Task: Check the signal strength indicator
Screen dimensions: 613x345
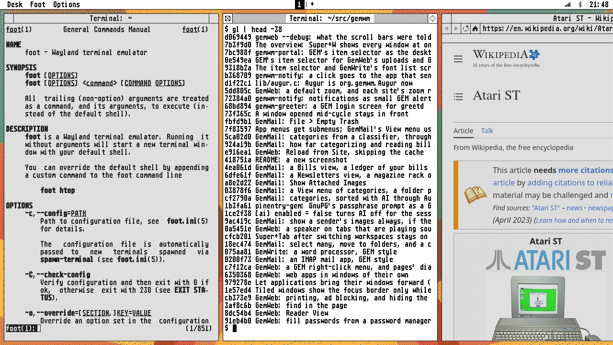Action: point(568,4)
